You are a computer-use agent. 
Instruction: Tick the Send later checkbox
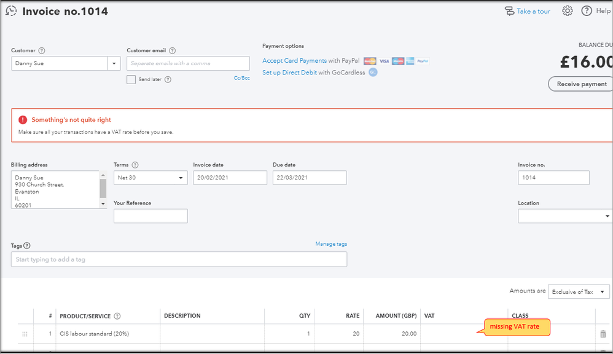[x=131, y=79]
